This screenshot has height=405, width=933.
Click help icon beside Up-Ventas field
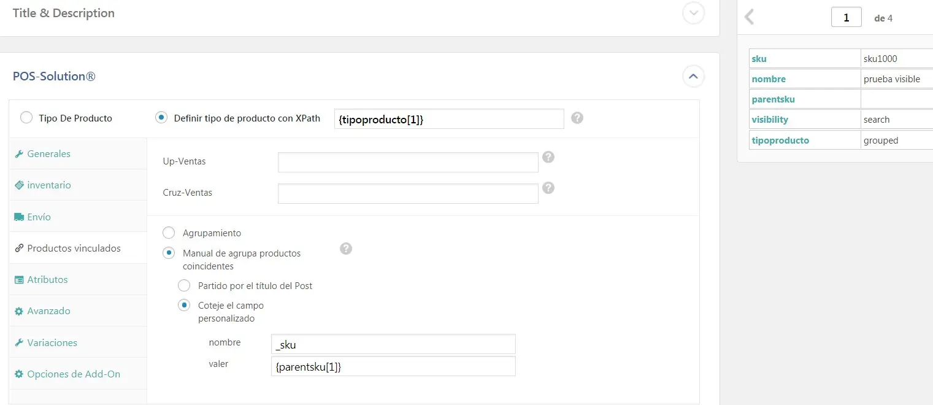click(x=548, y=157)
